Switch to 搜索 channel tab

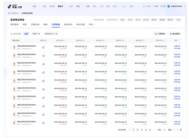[25, 25]
